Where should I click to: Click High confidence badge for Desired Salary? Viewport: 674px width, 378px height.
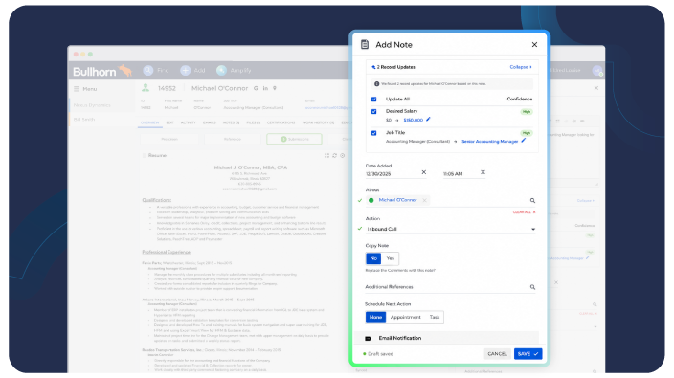pos(527,112)
